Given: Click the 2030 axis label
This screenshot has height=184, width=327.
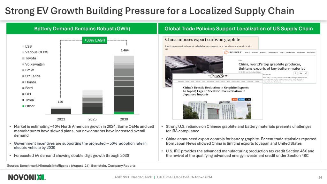Looking at the screenshot, I should click(x=124, y=119).
